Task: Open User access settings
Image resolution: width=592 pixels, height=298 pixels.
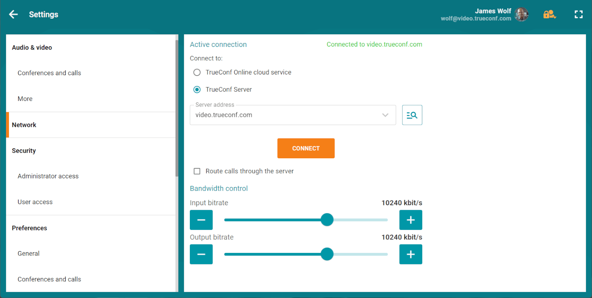Action: point(91,202)
